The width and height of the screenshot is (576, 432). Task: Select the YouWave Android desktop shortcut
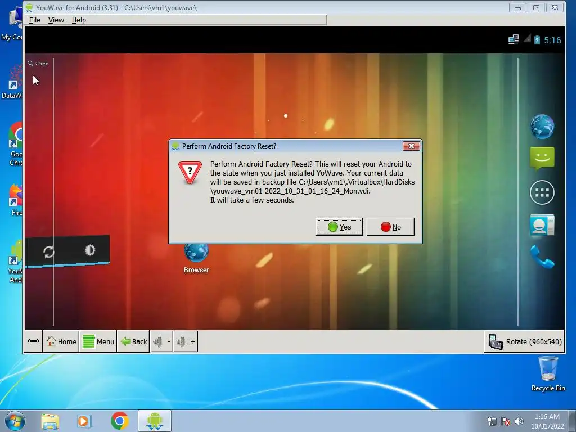point(15,262)
